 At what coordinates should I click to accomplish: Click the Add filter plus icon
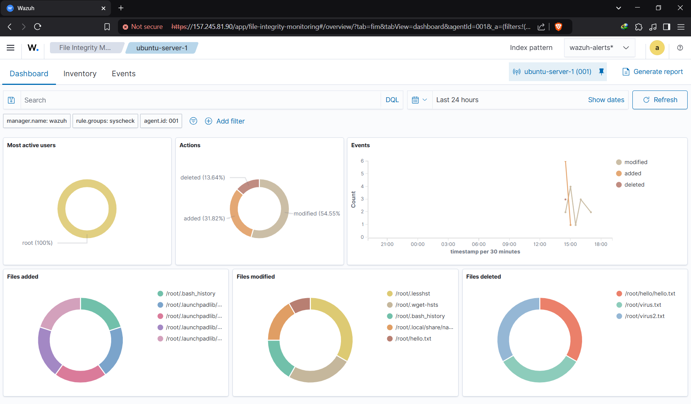208,121
